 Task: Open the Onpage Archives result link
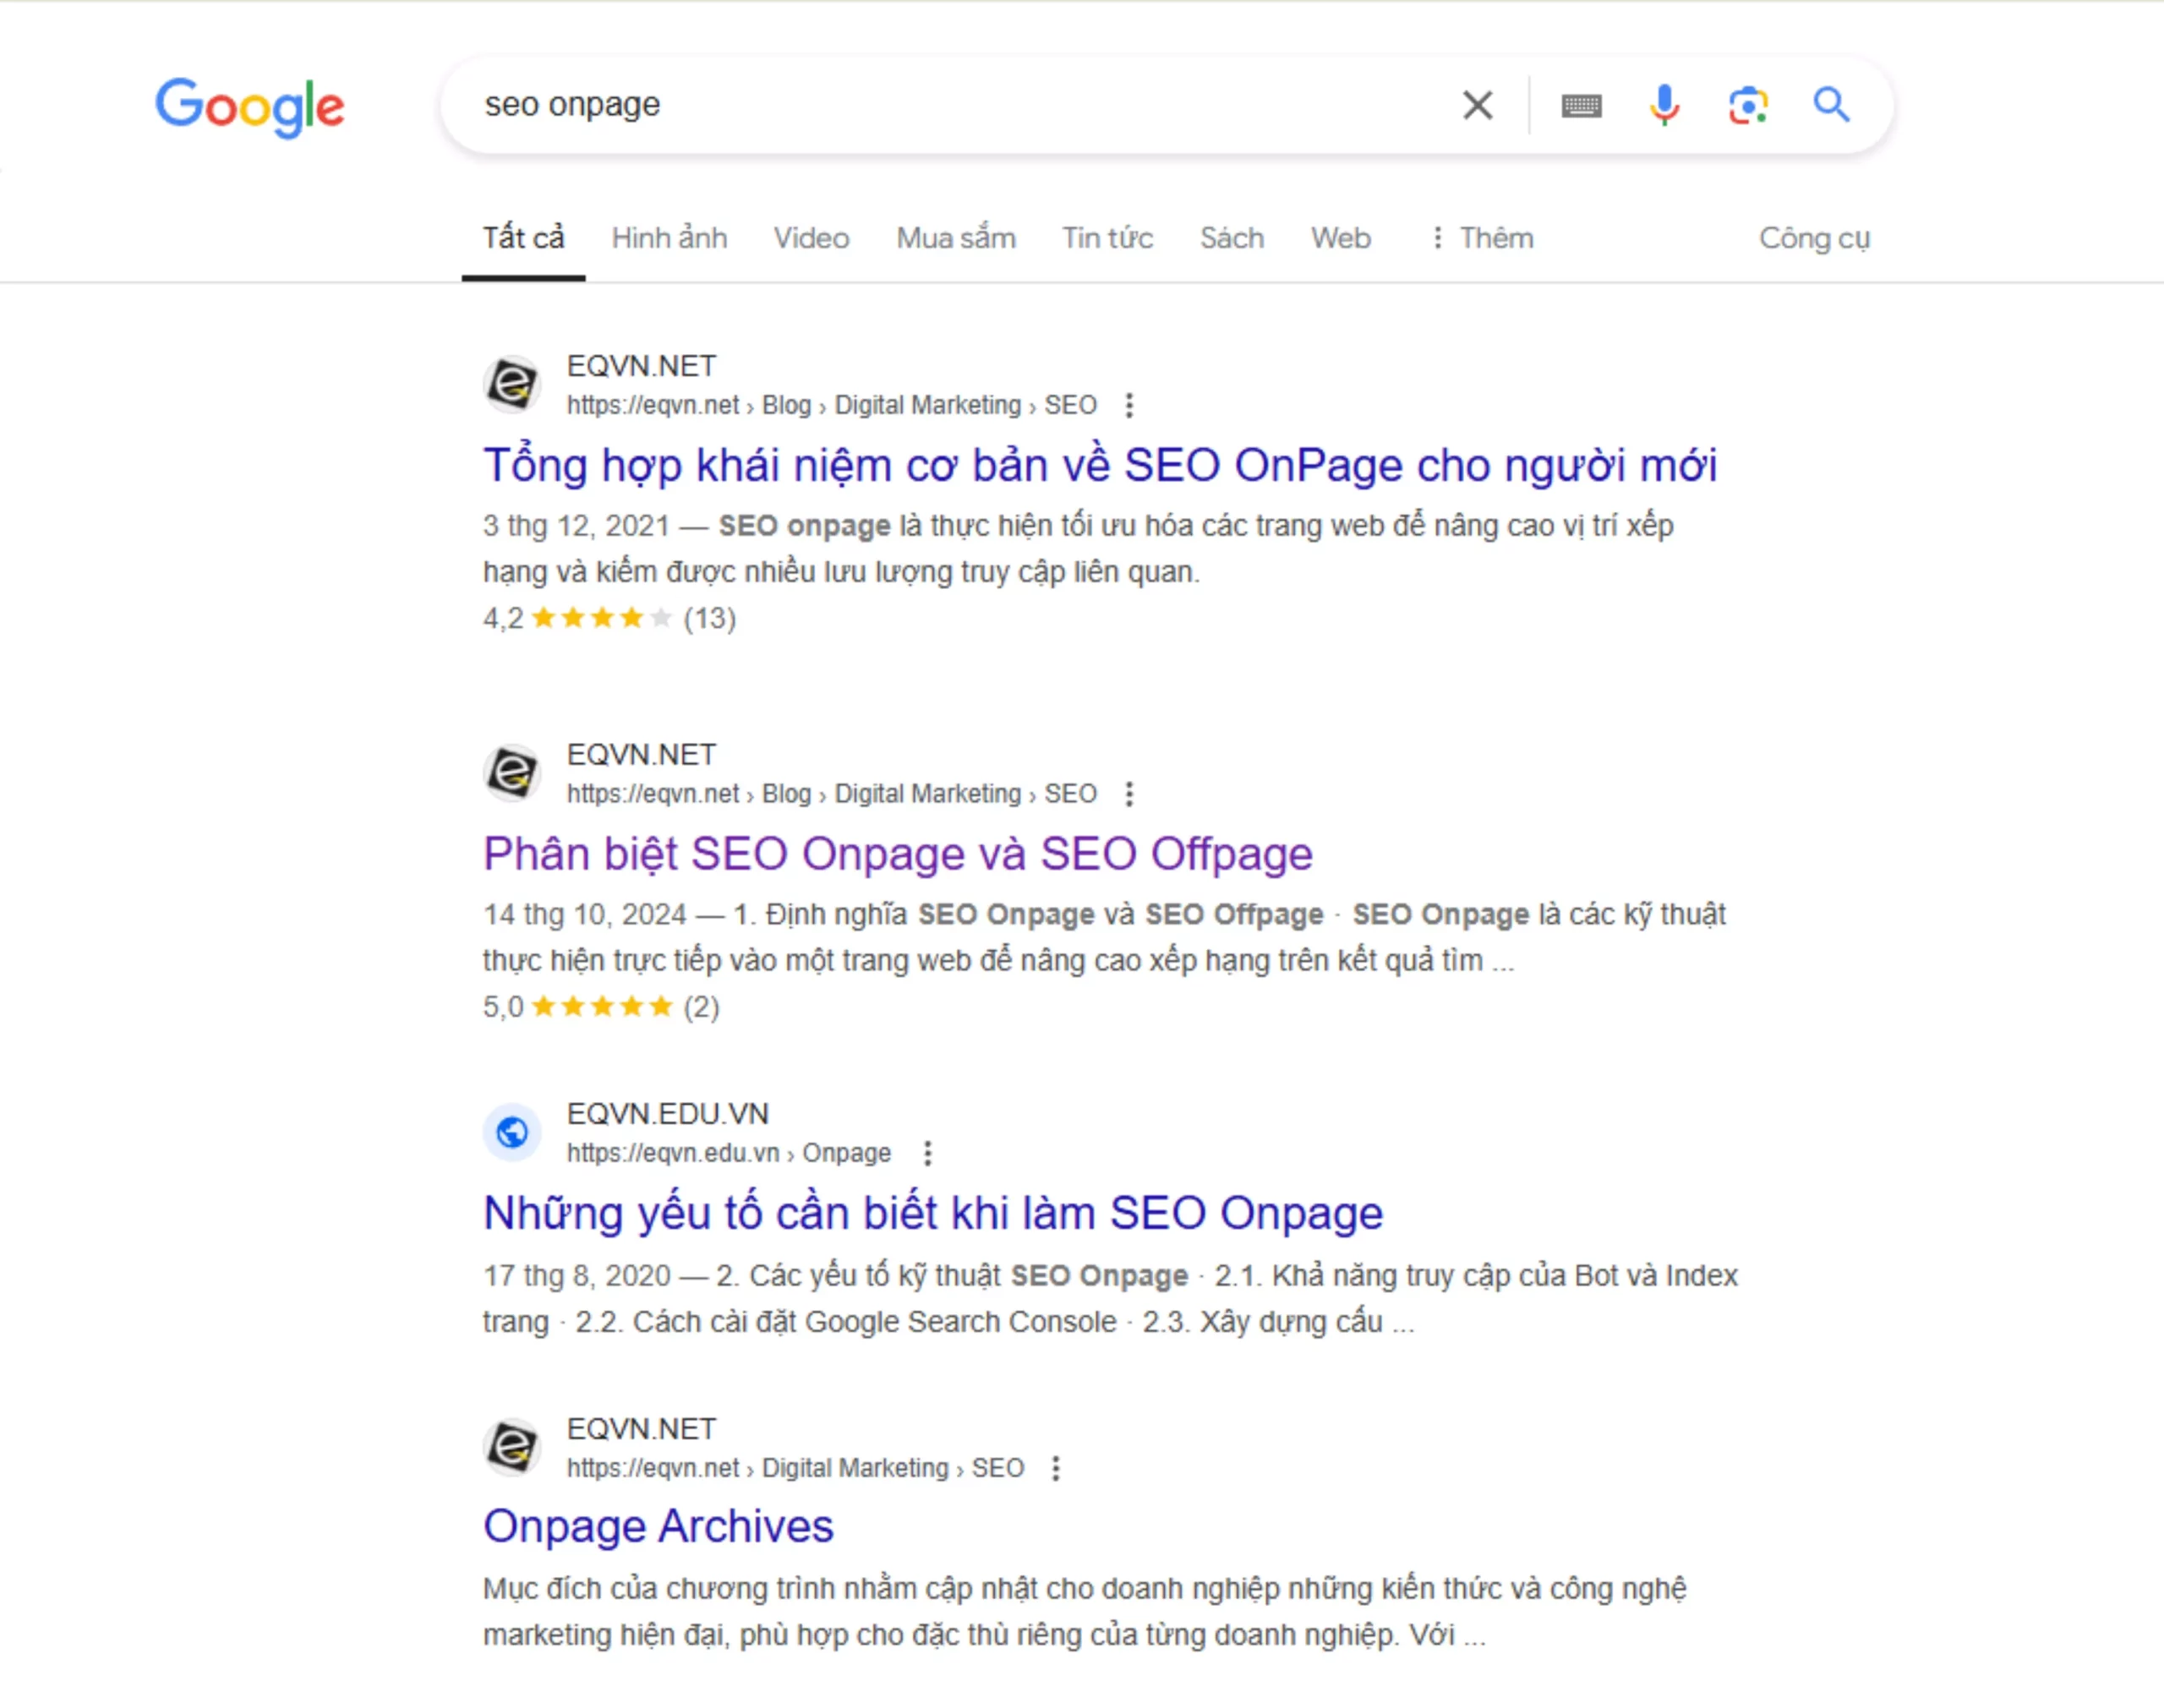(x=658, y=1526)
